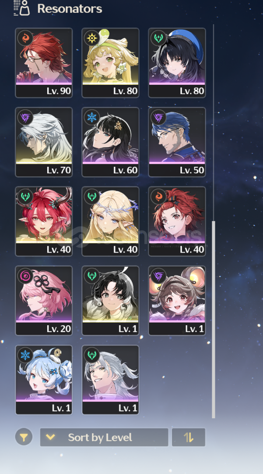This screenshot has width=263, height=474.
Task: Click the Resonators header icon
Action: click(x=22, y=8)
